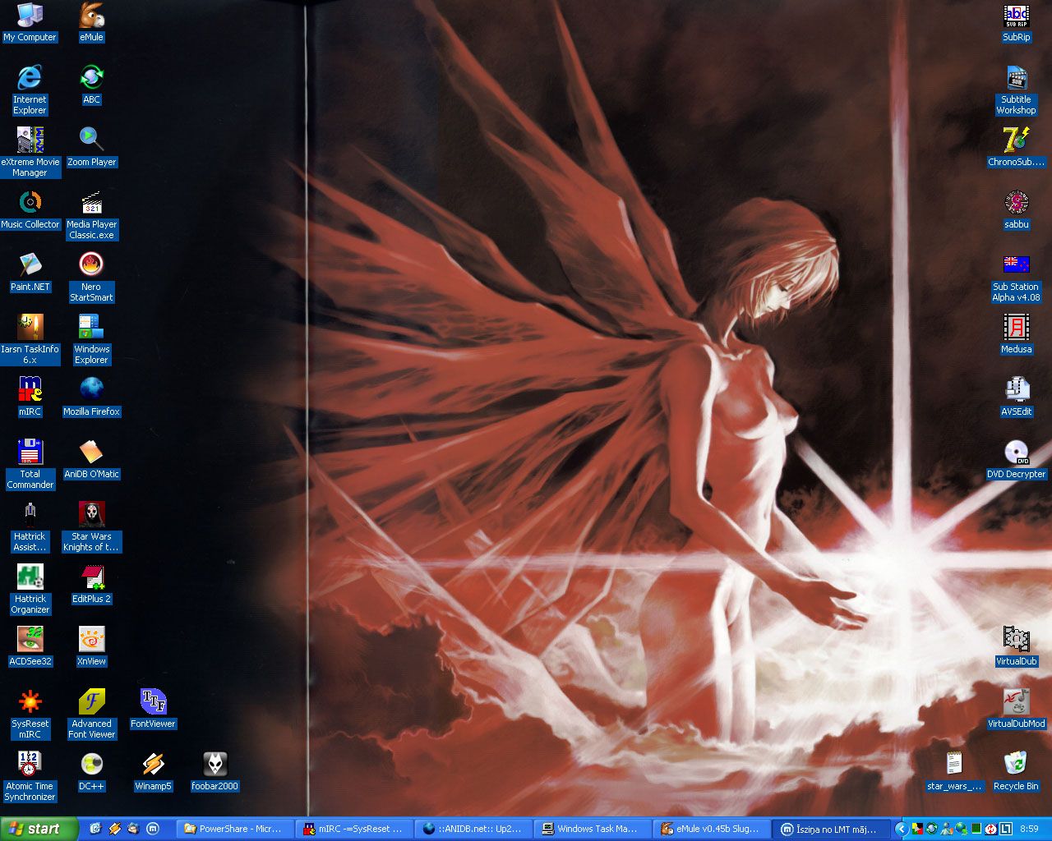Viewport: 1052px width, 841px height.
Task: Select the mIRC desktop icon
Action: (30, 397)
